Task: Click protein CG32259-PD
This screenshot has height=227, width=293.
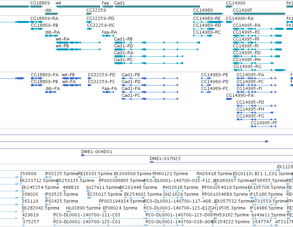Action: coord(90,78)
